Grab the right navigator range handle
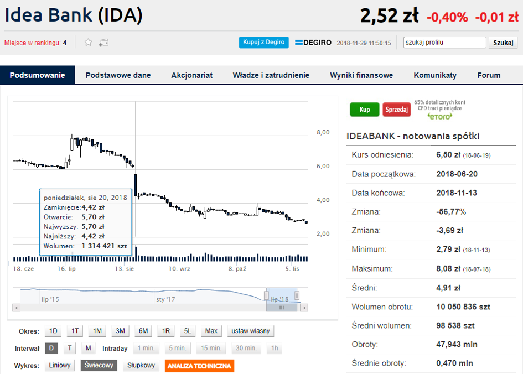Viewport: 523px width, 374px height. click(x=297, y=295)
